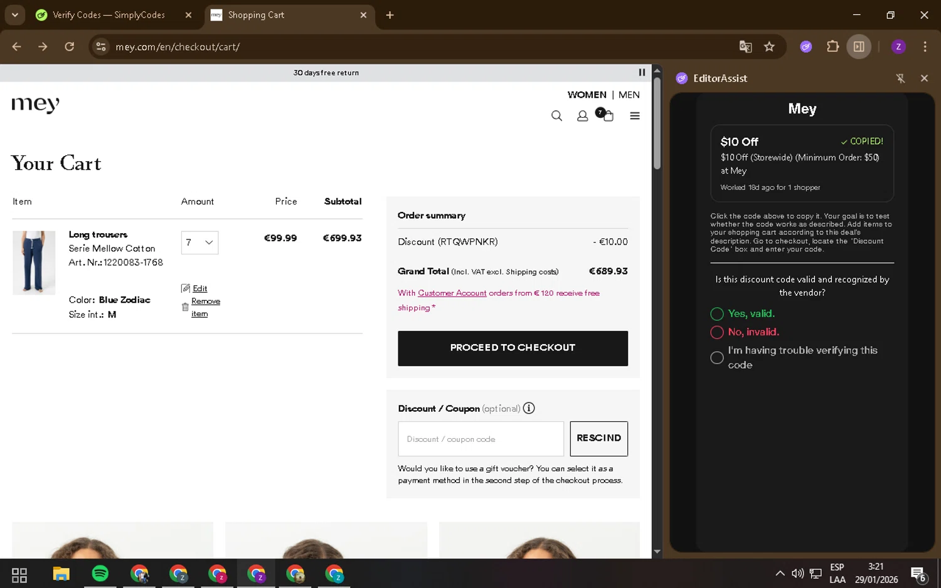Open the customer account icon

point(582,116)
